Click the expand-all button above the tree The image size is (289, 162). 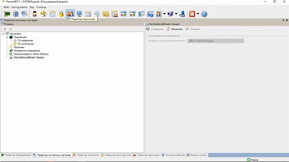point(5,29)
